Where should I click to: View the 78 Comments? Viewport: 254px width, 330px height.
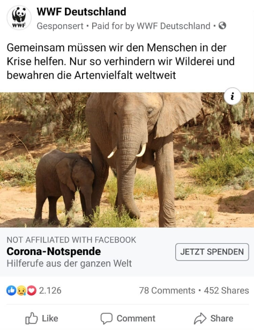[x=167, y=290]
